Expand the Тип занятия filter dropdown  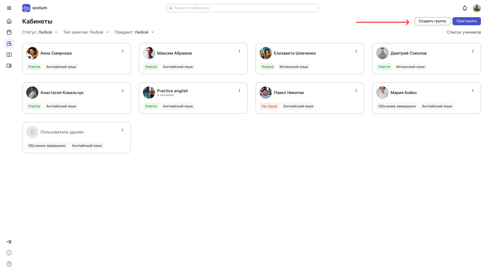86,32
